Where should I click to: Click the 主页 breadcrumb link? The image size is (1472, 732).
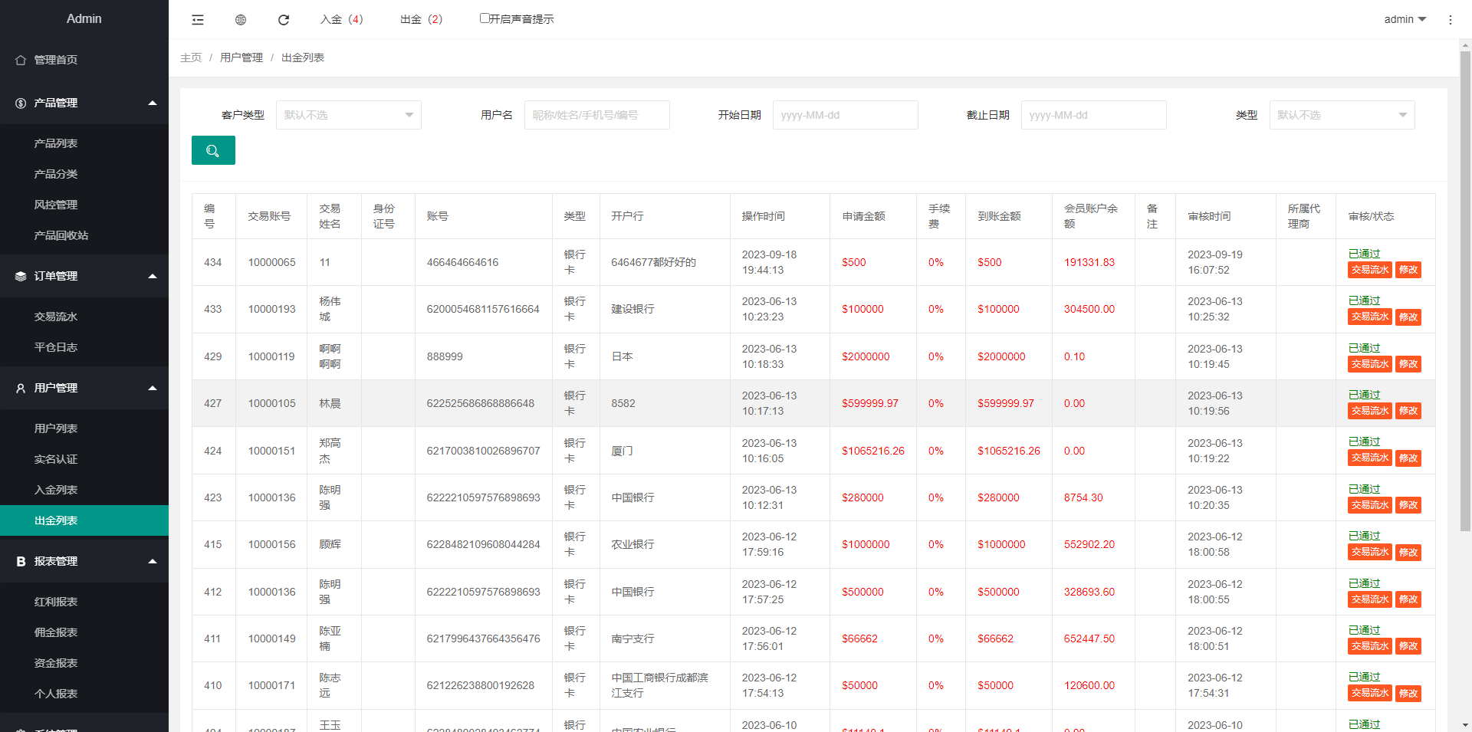pos(191,57)
